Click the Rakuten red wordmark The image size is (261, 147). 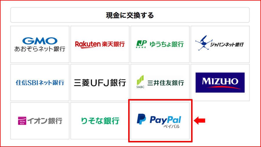[87, 44]
